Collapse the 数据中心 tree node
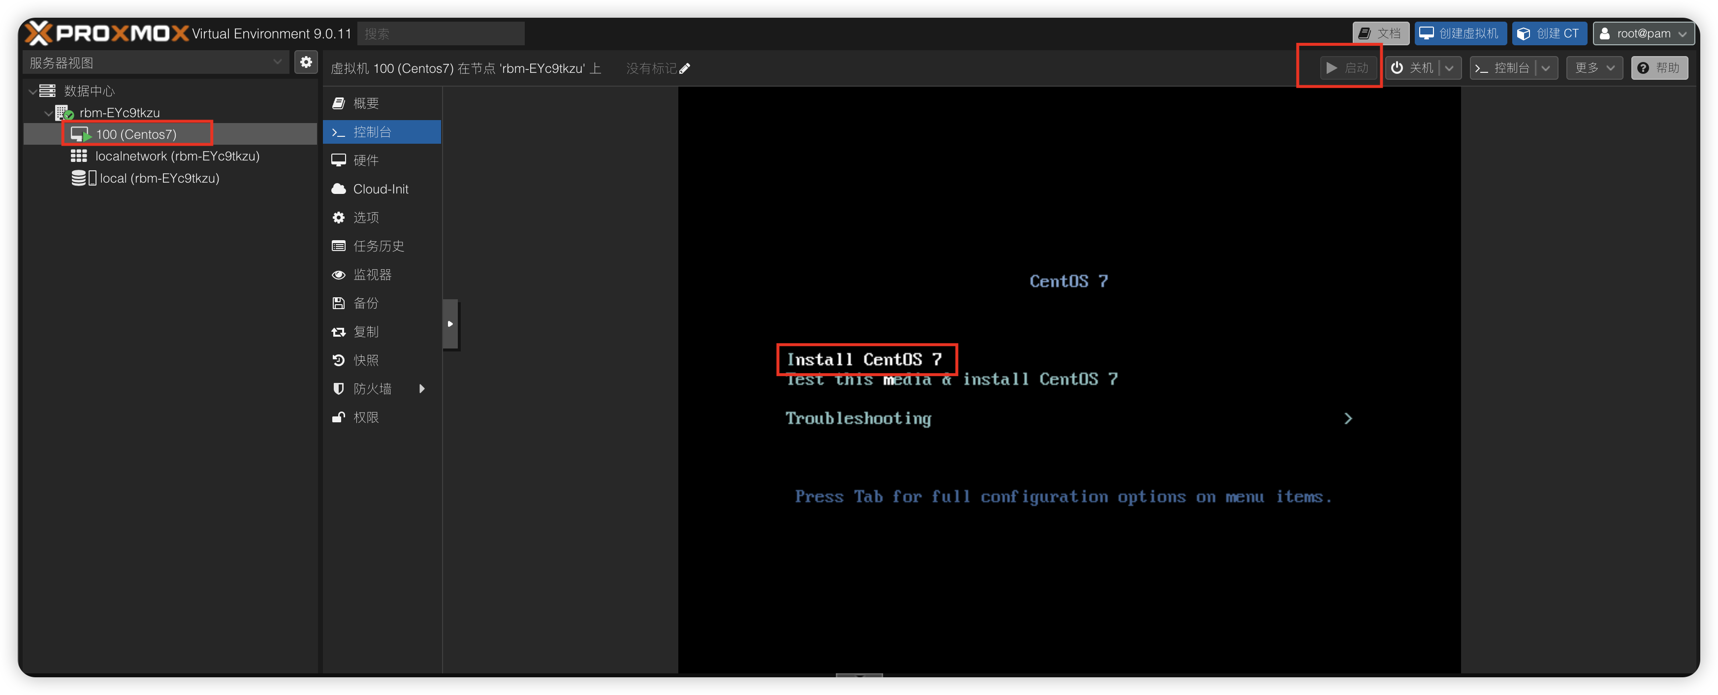Image resolution: width=1718 pixels, height=695 pixels. pos(32,91)
